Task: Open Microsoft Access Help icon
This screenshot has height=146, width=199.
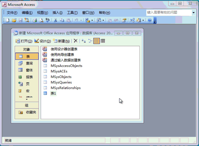Action: click(150, 20)
